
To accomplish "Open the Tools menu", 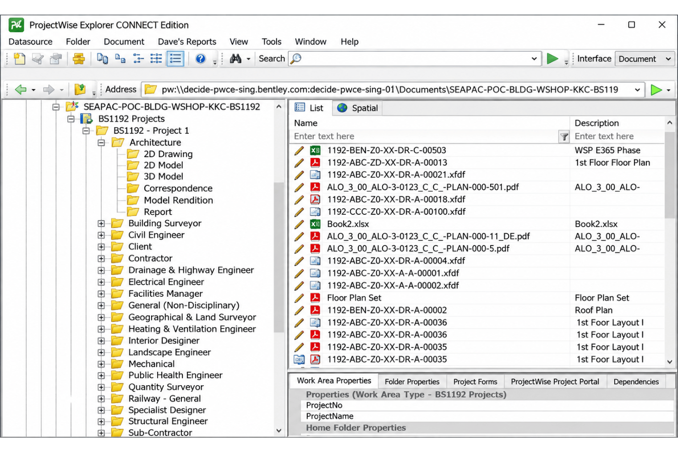I will click(x=272, y=42).
